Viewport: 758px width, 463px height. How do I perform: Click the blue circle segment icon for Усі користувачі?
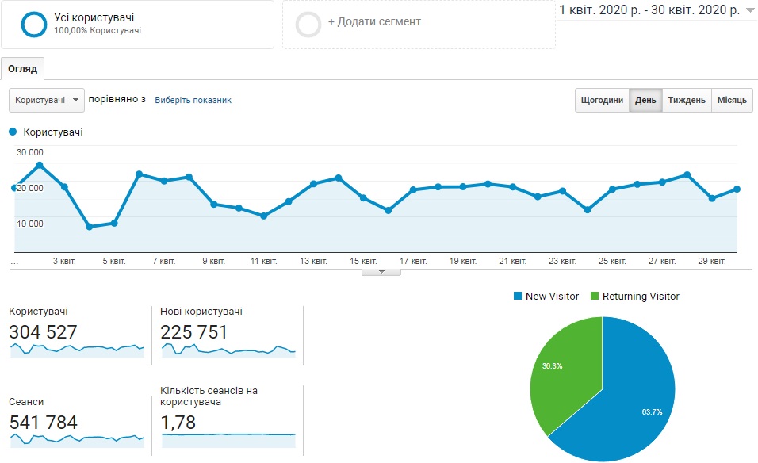coord(34,24)
